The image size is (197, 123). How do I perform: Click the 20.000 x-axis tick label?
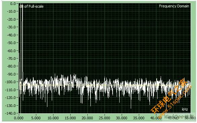click(87, 118)
